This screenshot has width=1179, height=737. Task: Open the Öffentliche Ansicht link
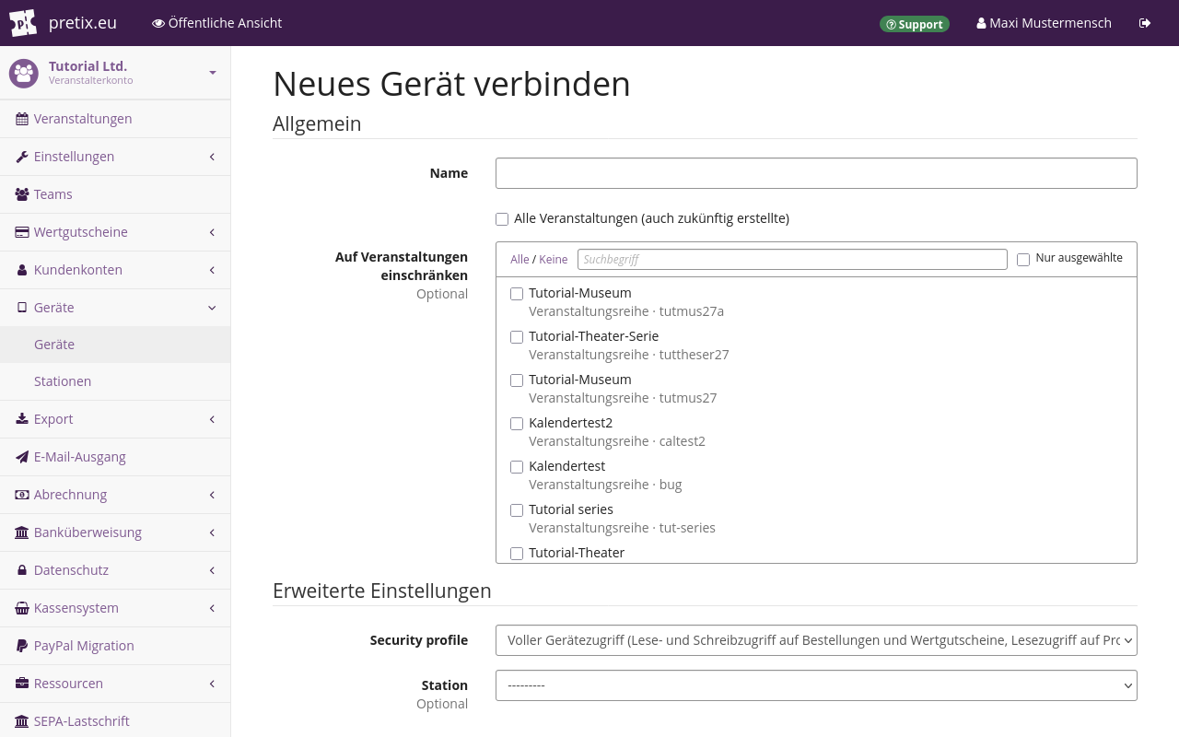click(x=217, y=23)
